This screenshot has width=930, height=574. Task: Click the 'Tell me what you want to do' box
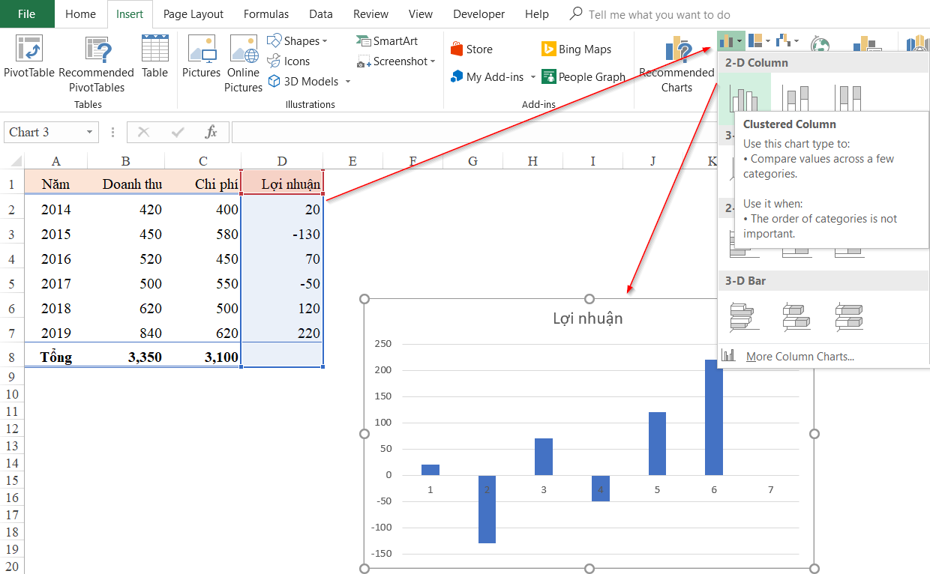coord(658,15)
